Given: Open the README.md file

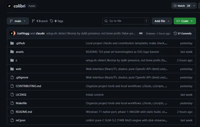Looking at the screenshot, I should pyautogui.click(x=24, y=112).
